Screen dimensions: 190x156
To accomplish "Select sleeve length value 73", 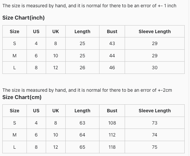I will (x=155, y=123).
